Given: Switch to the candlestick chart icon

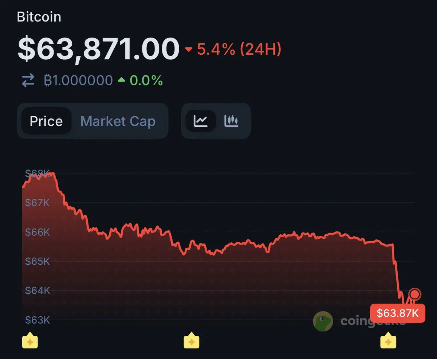Looking at the screenshot, I should (231, 121).
